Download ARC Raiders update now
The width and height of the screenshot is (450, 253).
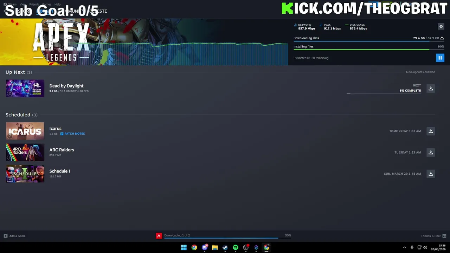tap(431, 153)
